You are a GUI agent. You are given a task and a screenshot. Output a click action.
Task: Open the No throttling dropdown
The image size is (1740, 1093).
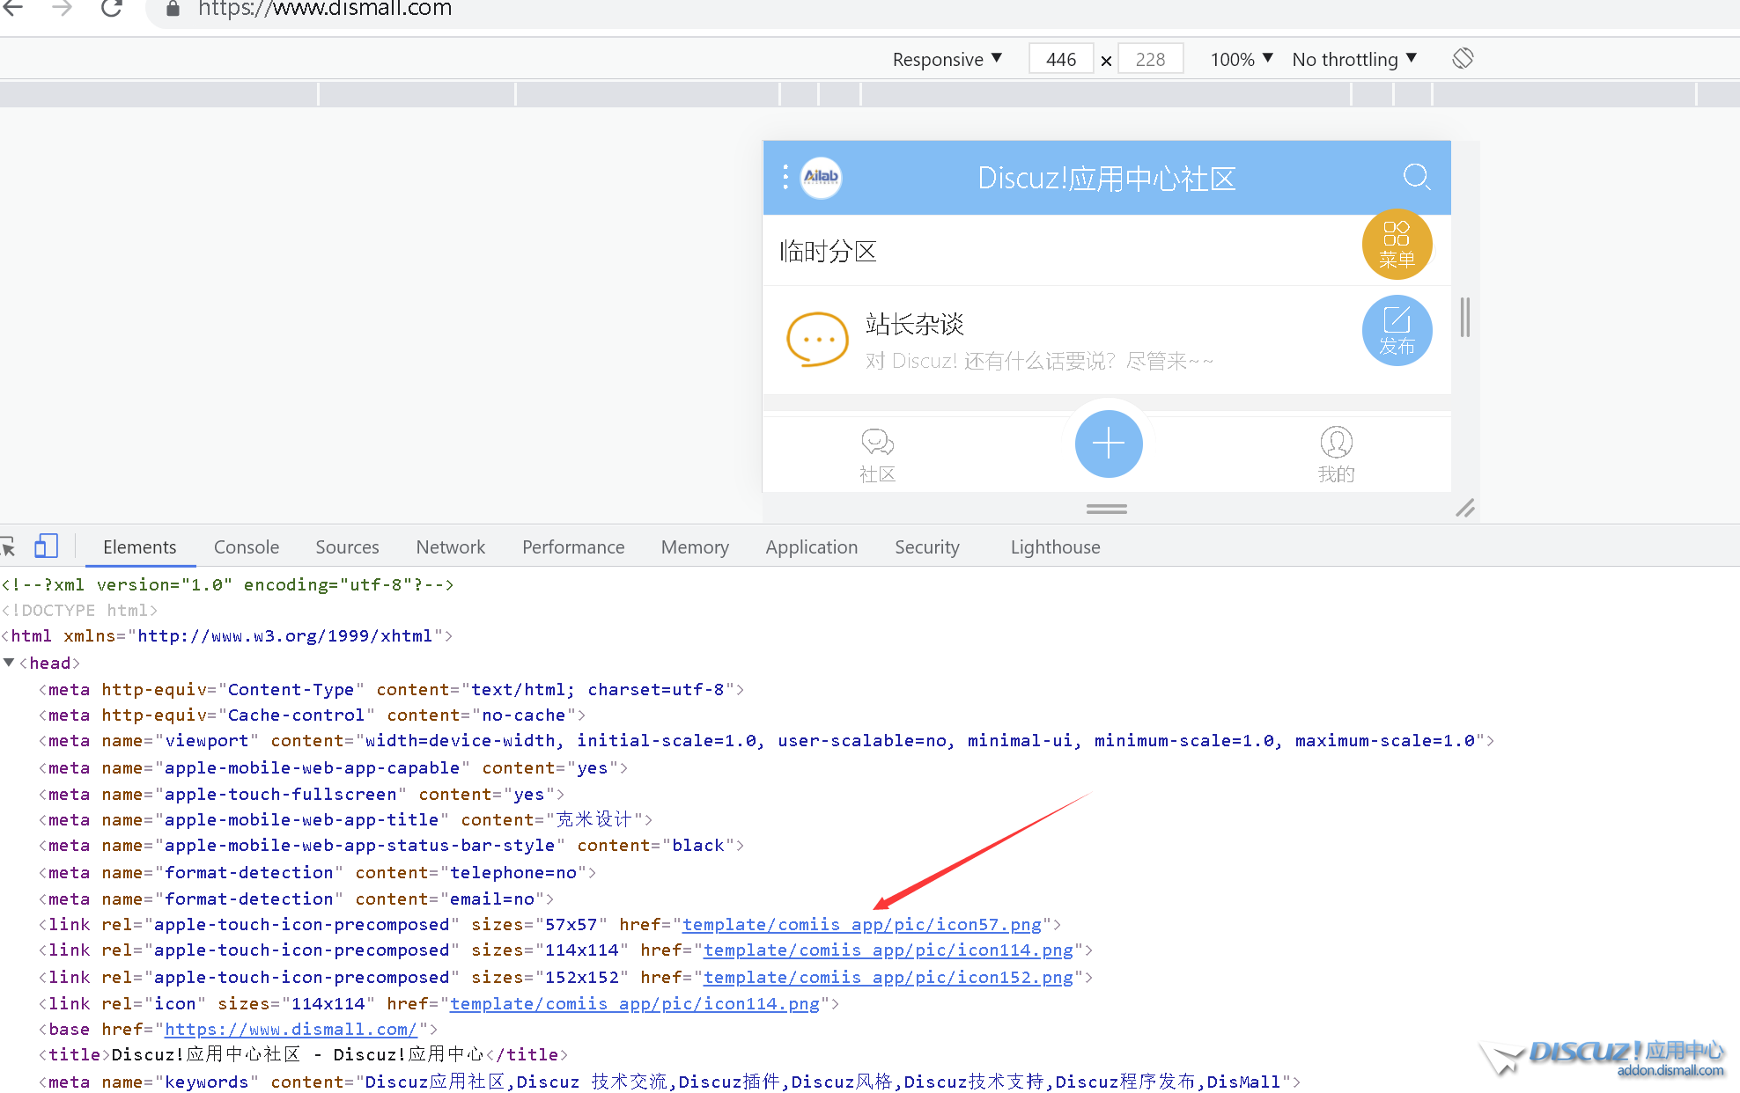1354,59
